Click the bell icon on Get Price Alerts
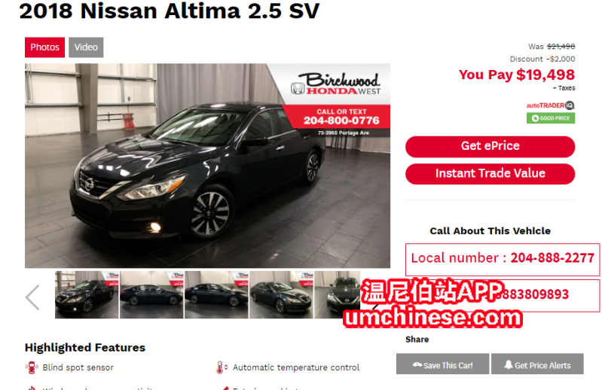Image resolution: width=602 pixels, height=390 pixels. point(509,364)
